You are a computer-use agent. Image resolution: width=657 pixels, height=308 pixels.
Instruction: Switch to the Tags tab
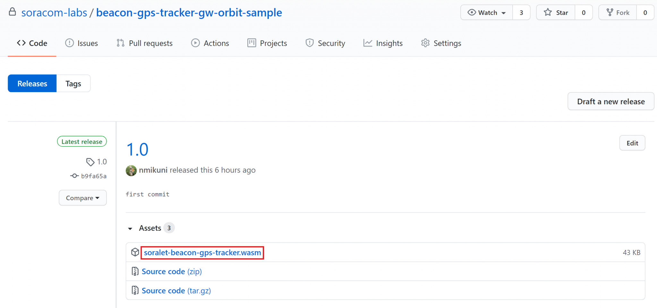coord(73,84)
